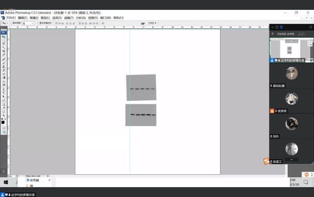The width and height of the screenshot is (314, 197).
Task: Select the Hand tool
Action: [4, 112]
